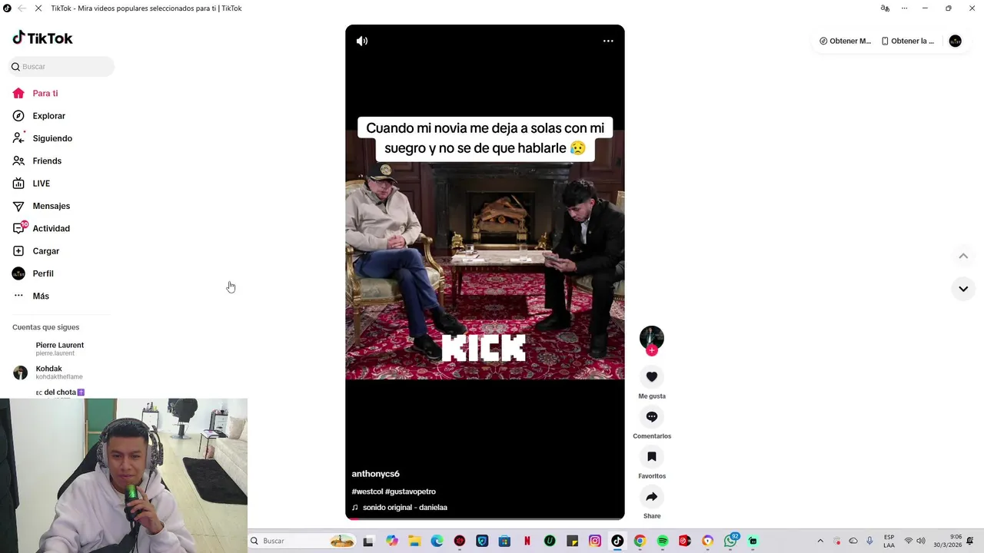This screenshot has width=984, height=553.
Task: Click the browser back arrow
Action: pos(22,8)
